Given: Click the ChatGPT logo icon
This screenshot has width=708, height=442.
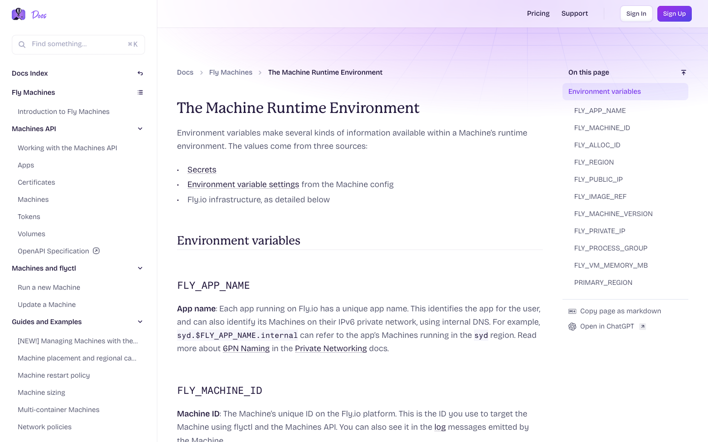Looking at the screenshot, I should pos(572,327).
